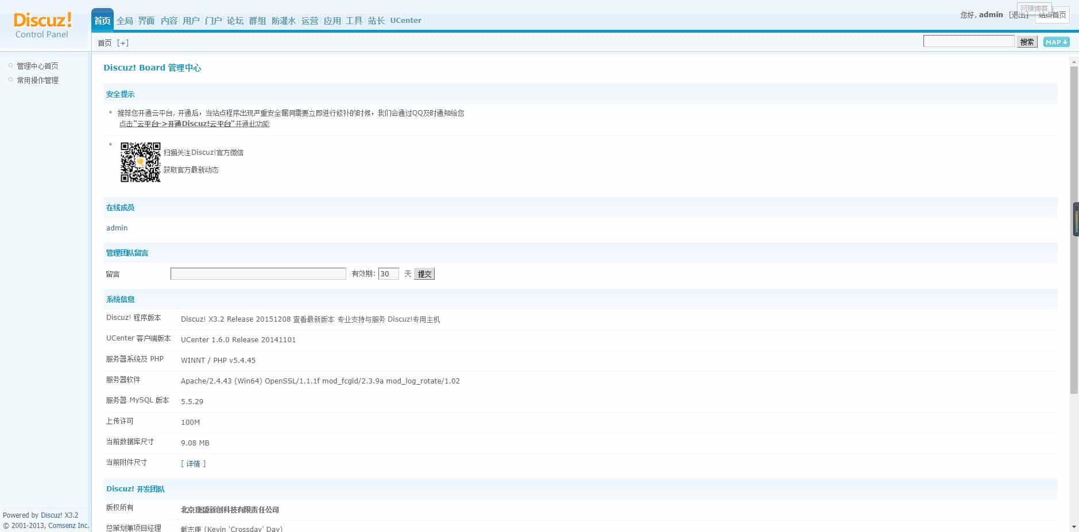The height and width of the screenshot is (532, 1079).
Task: Open the 用户 menu tab
Action: pyautogui.click(x=191, y=21)
